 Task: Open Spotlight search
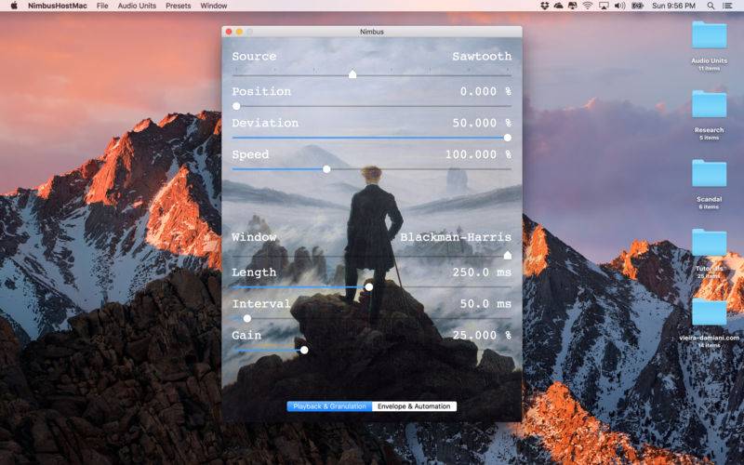[711, 6]
